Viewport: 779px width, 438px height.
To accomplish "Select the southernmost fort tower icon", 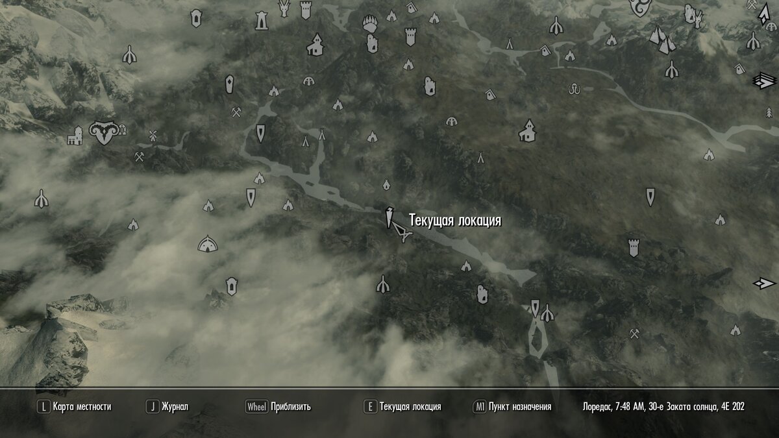I will click(x=634, y=247).
